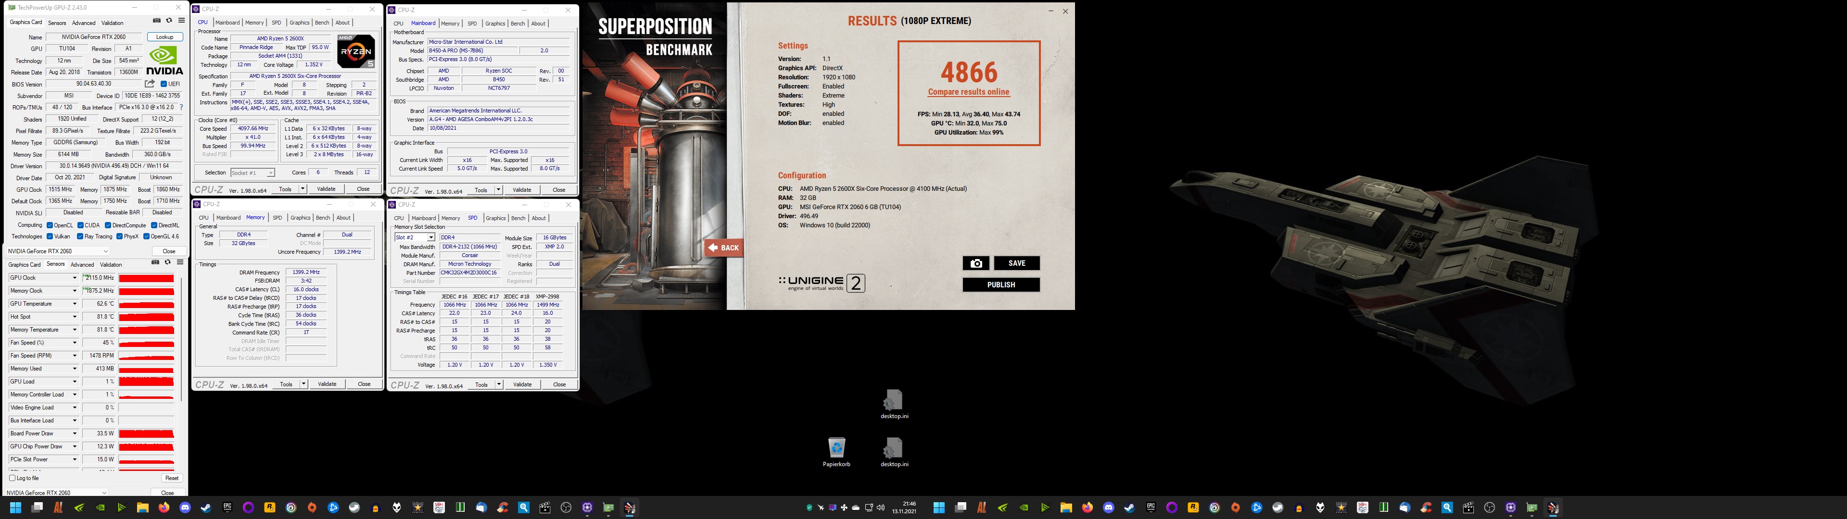
Task: Open the hamburger menu in GPU-Z Graphics Card window
Action: [181, 21]
